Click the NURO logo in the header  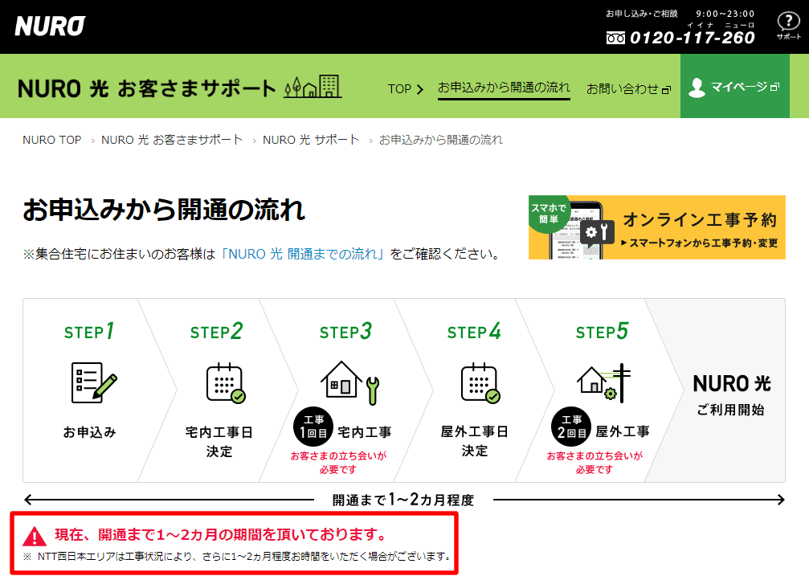click(50, 27)
